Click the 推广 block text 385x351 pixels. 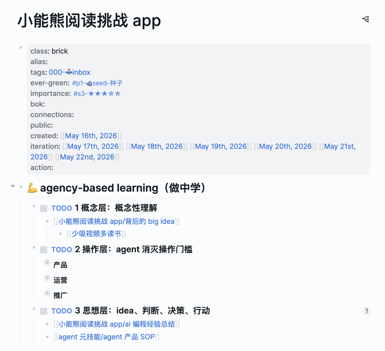(60, 295)
